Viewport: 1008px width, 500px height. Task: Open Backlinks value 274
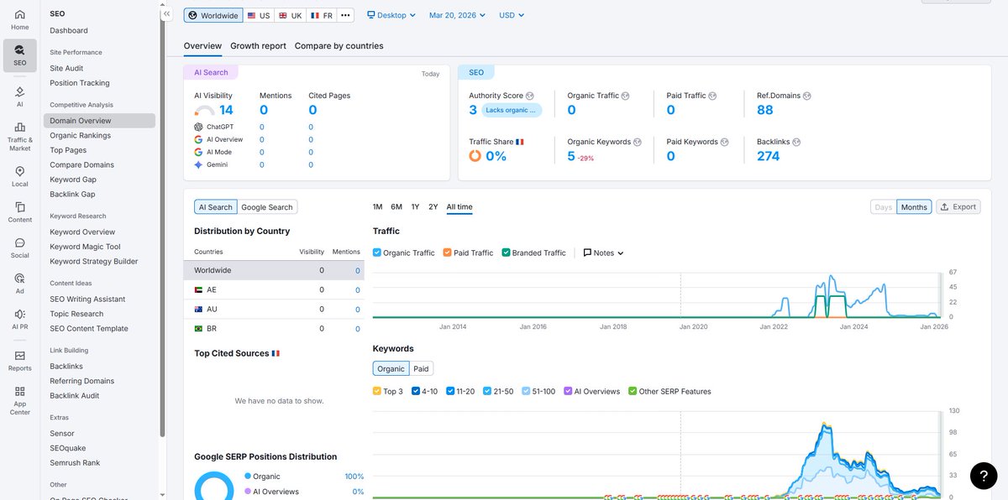coord(768,156)
